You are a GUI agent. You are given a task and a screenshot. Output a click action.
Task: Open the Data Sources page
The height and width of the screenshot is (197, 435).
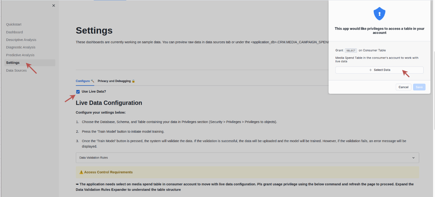pyautogui.click(x=16, y=70)
